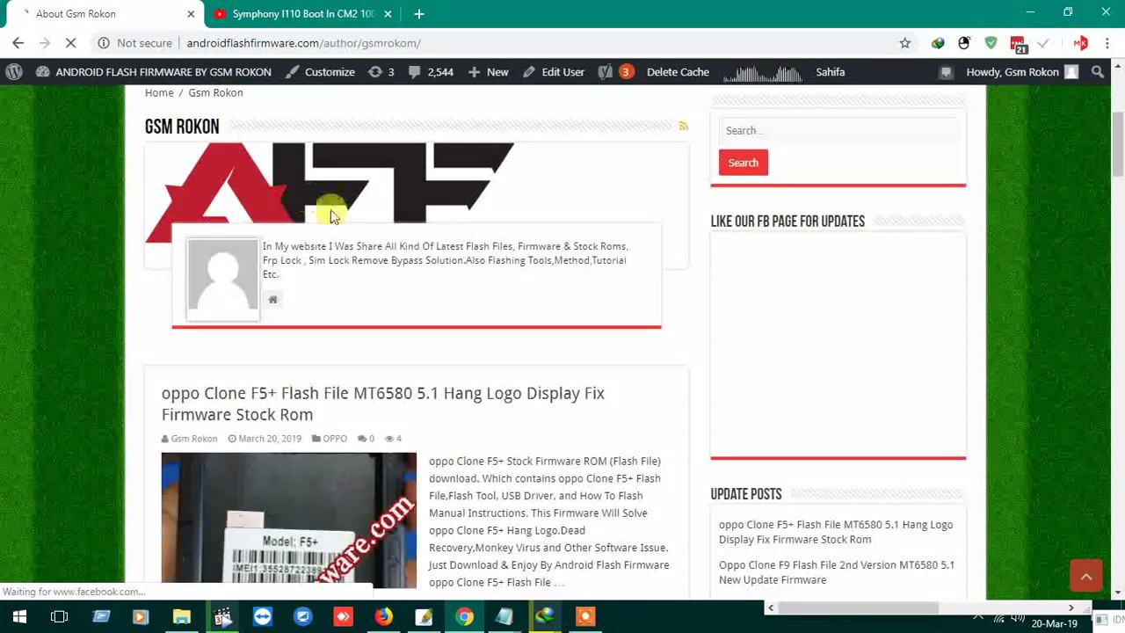Screen dimensions: 1125x633
Task: Open the 2,544 comments item
Action: pos(431,72)
